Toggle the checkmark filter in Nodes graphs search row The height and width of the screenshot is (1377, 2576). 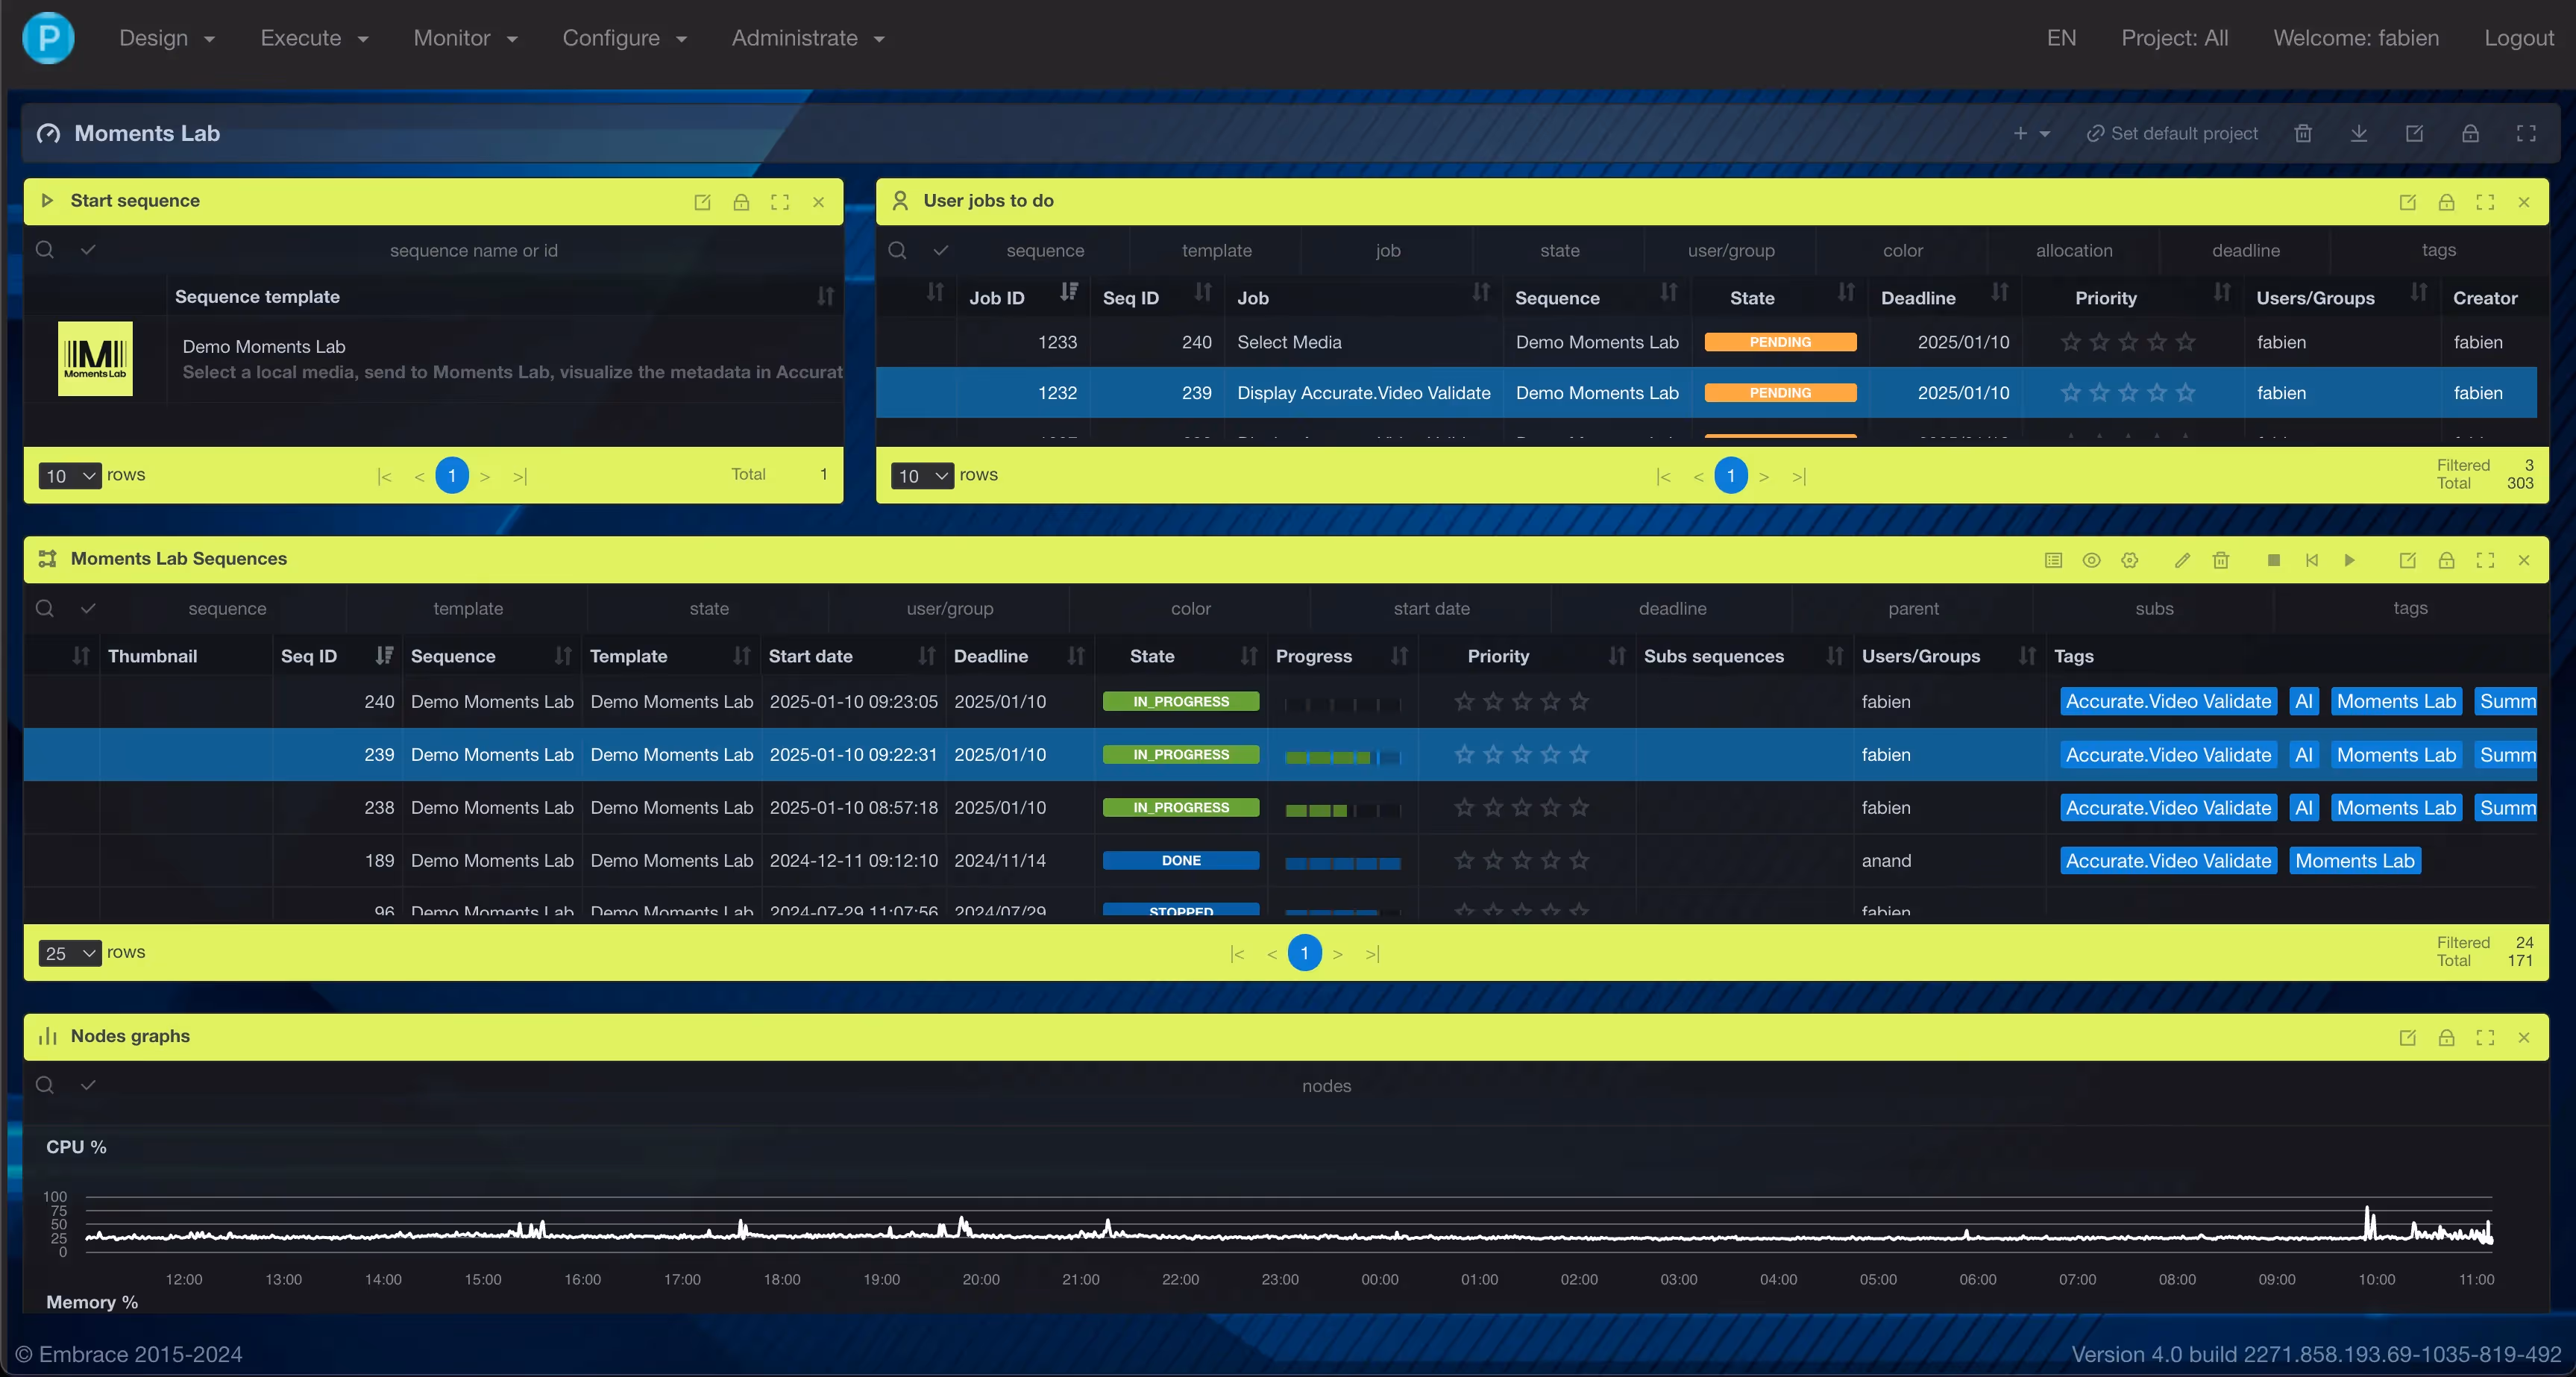(88, 1085)
